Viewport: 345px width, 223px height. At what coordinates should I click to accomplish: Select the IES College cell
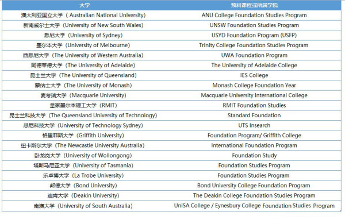point(254,75)
